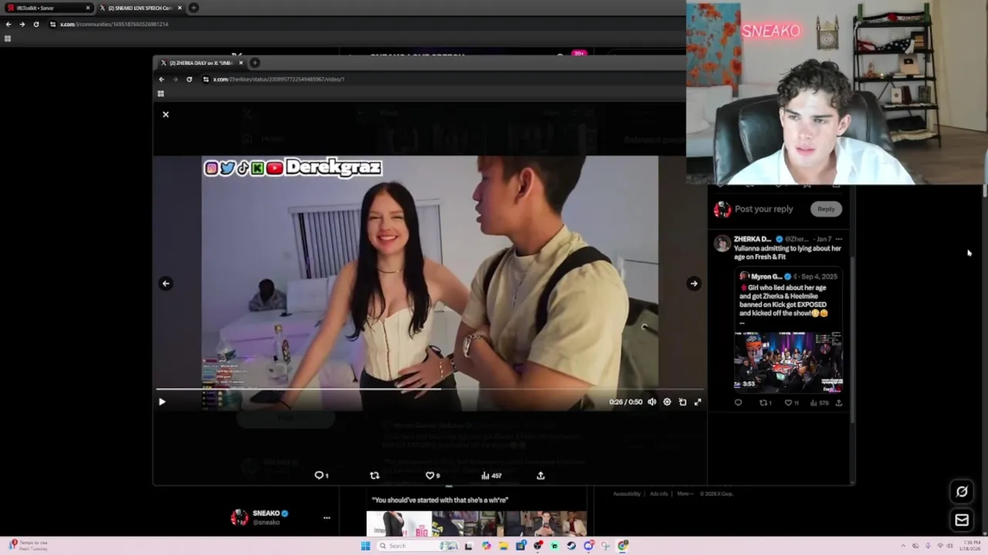
Task: View the 578 views on reply
Action: [x=818, y=402]
